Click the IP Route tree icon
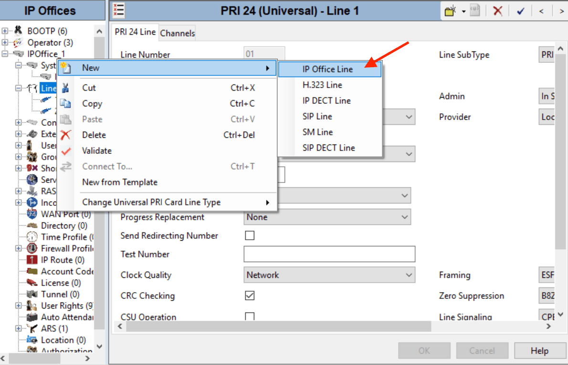568x365 pixels. click(32, 260)
